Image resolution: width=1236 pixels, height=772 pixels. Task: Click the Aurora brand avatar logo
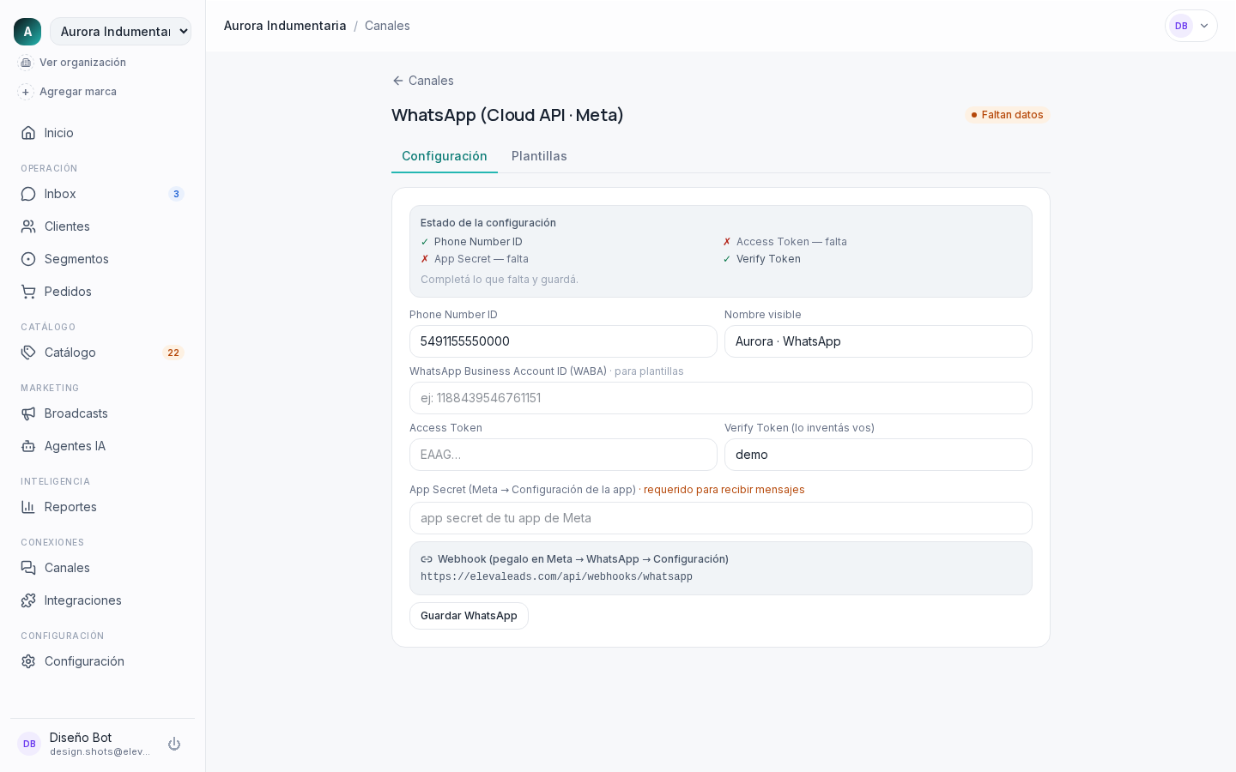27,32
